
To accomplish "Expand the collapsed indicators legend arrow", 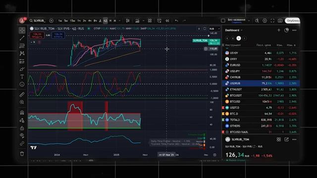I will click(x=33, y=42).
